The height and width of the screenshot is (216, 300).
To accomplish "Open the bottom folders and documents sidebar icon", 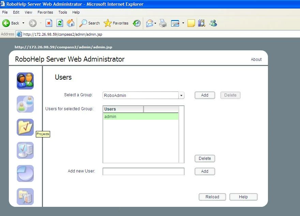I will (25, 197).
